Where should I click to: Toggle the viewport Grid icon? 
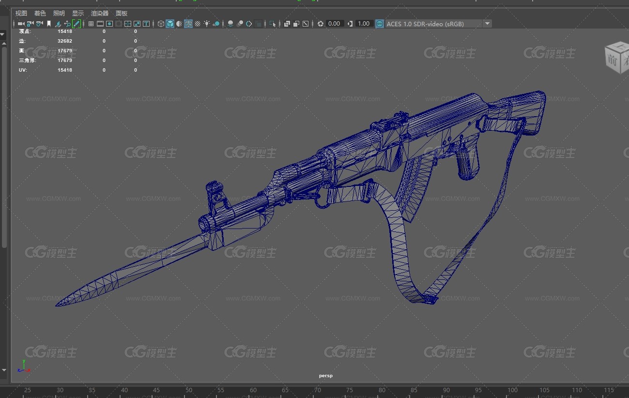point(91,23)
